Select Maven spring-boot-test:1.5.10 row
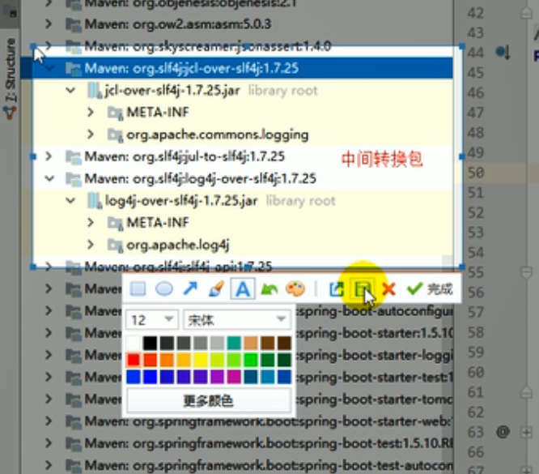 click(260, 443)
